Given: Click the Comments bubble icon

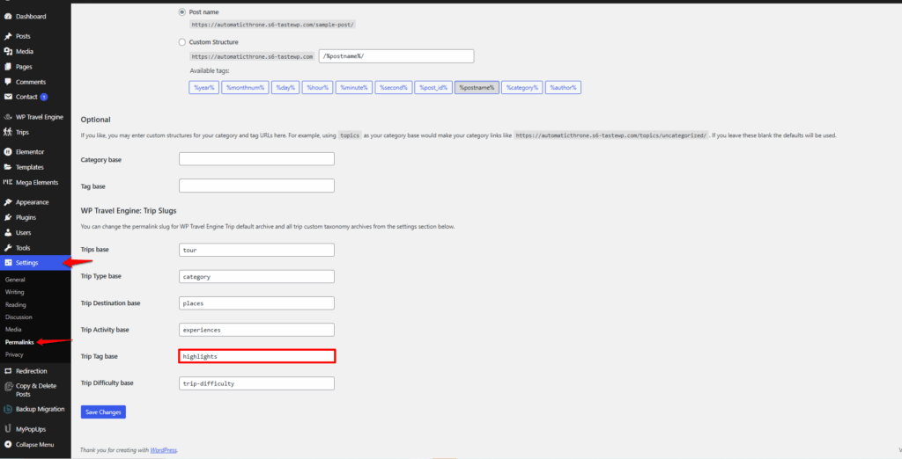Looking at the screenshot, I should pyautogui.click(x=8, y=82).
